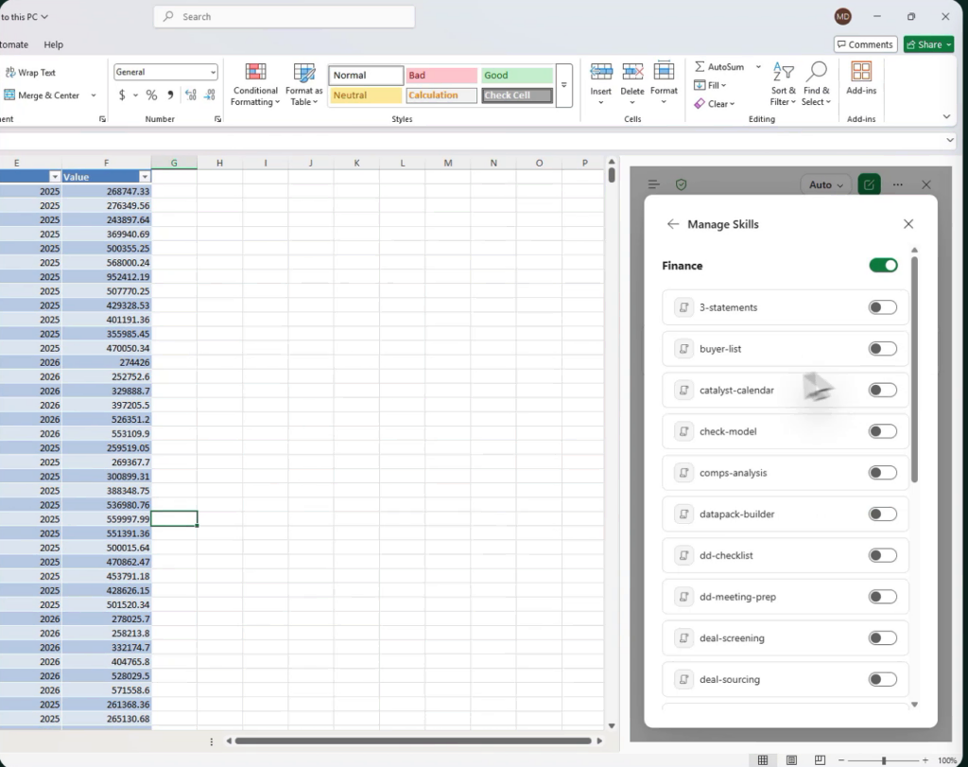Open the Clear dropdown
The height and width of the screenshot is (767, 968).
point(715,104)
